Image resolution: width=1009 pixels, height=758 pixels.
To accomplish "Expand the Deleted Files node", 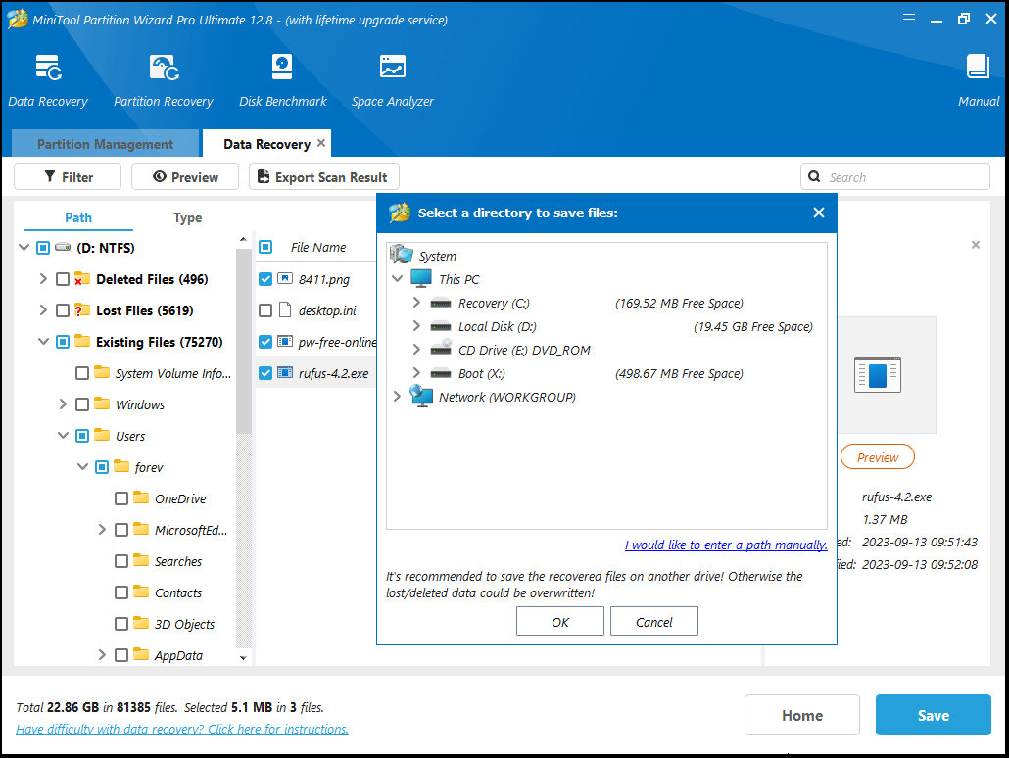I will 43,279.
